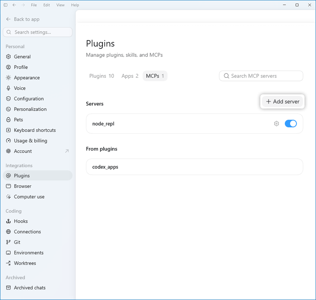316x300 pixels.
Task: Open Git text label
Action: (17, 242)
